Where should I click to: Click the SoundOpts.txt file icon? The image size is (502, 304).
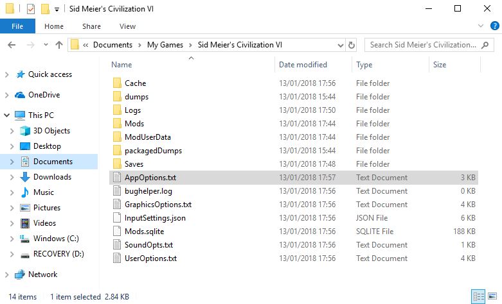[x=117, y=244]
